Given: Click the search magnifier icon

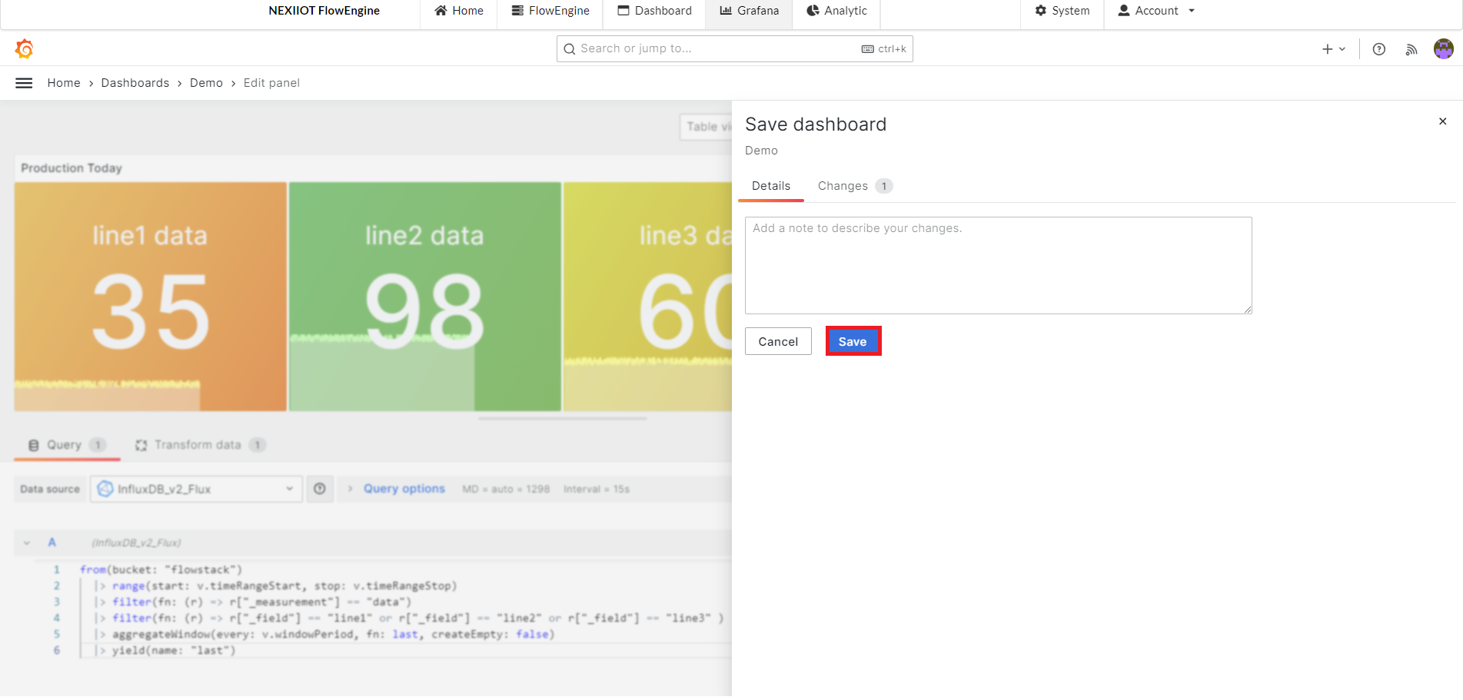Looking at the screenshot, I should (x=570, y=49).
